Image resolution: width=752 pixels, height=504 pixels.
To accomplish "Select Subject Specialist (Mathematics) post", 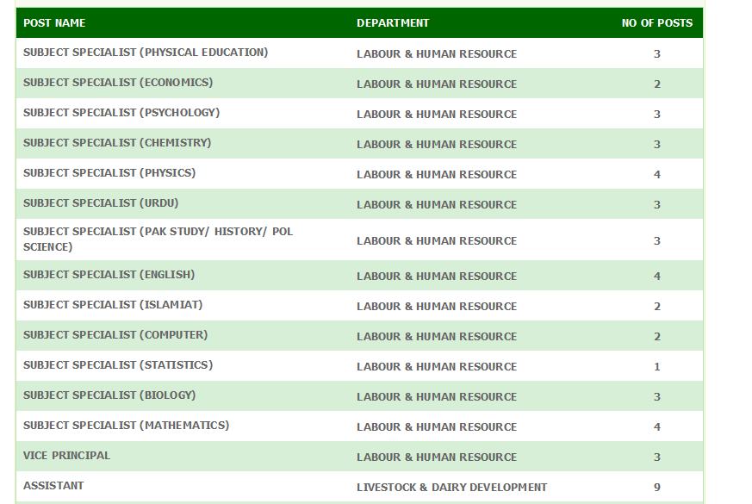I will click(x=126, y=426).
